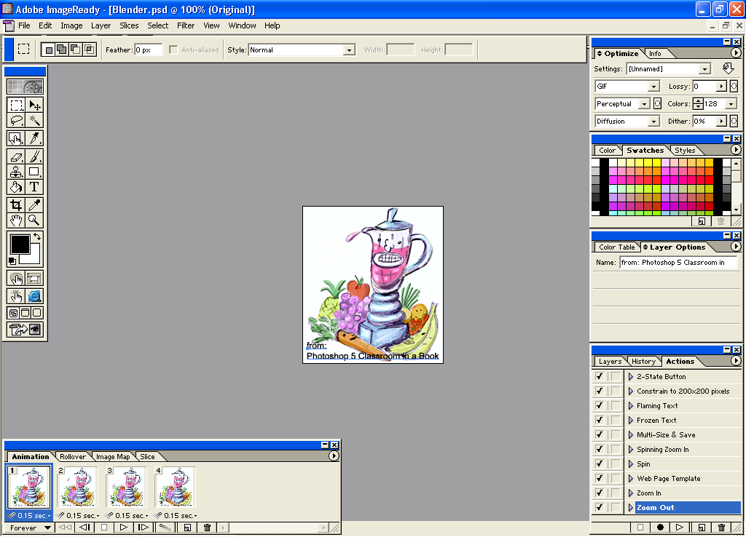Click the layer Name field in Layer Options

point(678,263)
